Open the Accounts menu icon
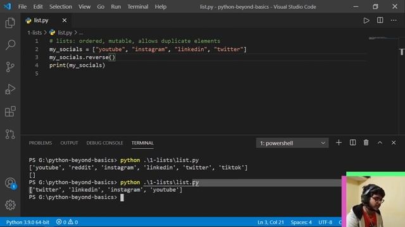Viewport: 405px width, 227px height. [10, 183]
